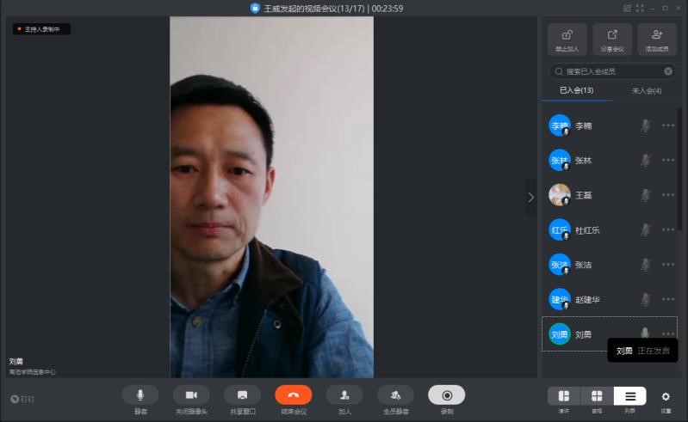Mute microphone with 静音 button
The image size is (688, 422).
[x=139, y=395]
